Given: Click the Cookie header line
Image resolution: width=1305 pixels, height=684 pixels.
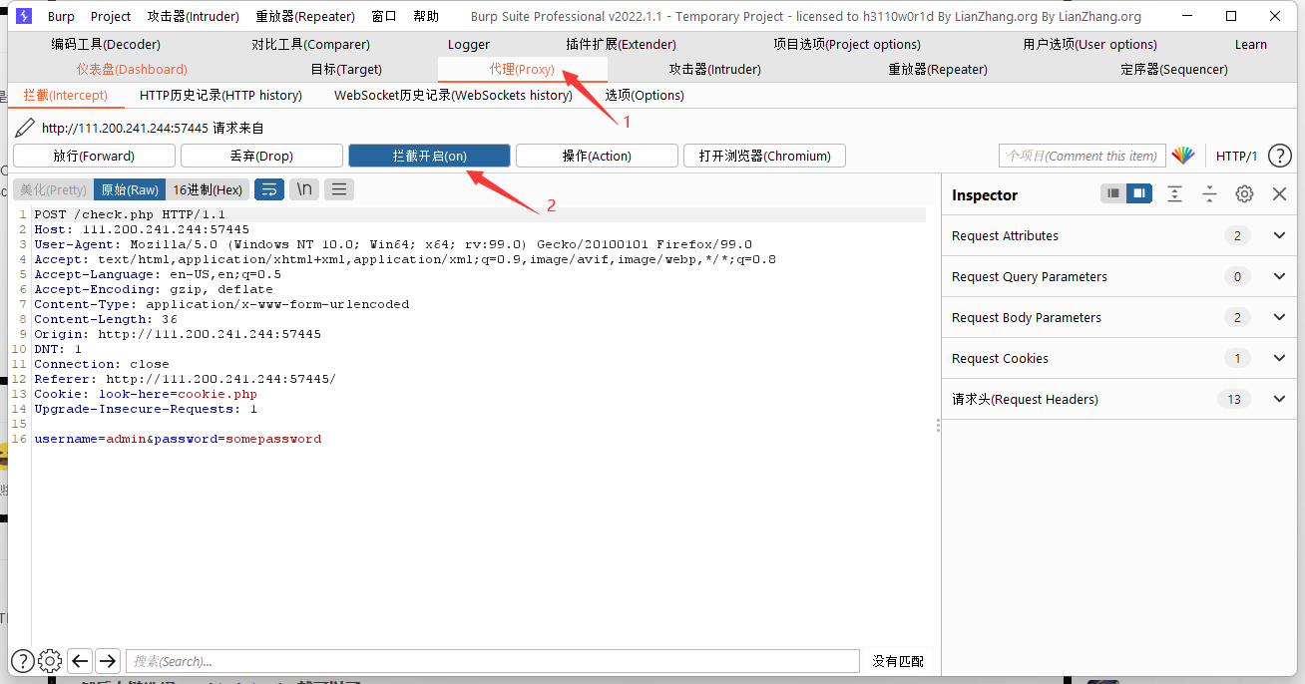Looking at the screenshot, I should click(146, 394).
